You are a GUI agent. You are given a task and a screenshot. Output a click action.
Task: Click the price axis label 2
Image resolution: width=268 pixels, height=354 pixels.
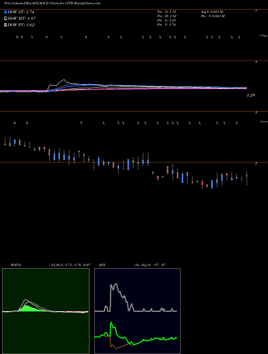pos(256,163)
